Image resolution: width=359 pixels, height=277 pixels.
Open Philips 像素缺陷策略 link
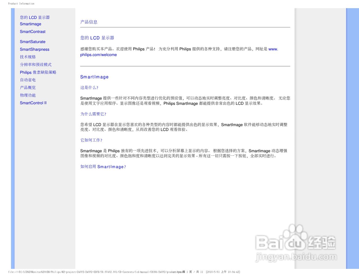pyautogui.click(x=38, y=72)
